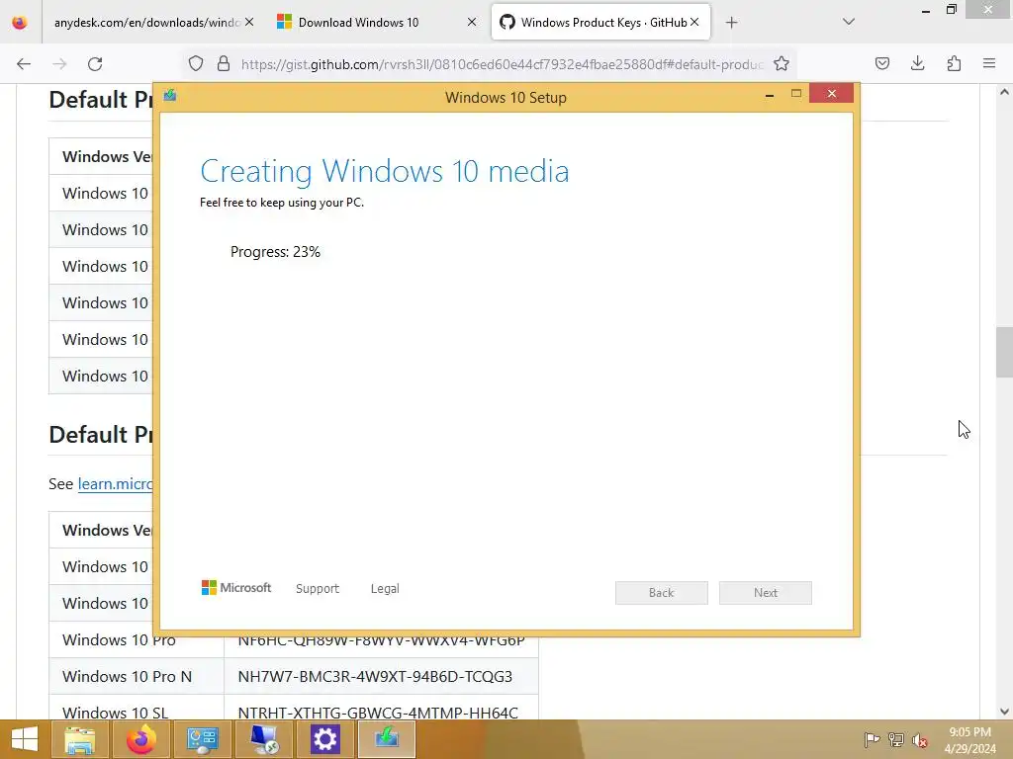The height and width of the screenshot is (759, 1013).
Task: Click the Microsoft logo in Setup dialog
Action: point(236,587)
